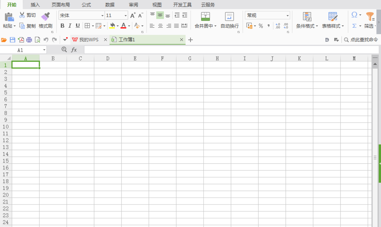Open the font size dropdown
The height and width of the screenshot is (227, 381).
click(126, 16)
